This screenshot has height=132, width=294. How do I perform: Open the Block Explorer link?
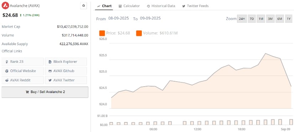pyautogui.click(x=66, y=62)
